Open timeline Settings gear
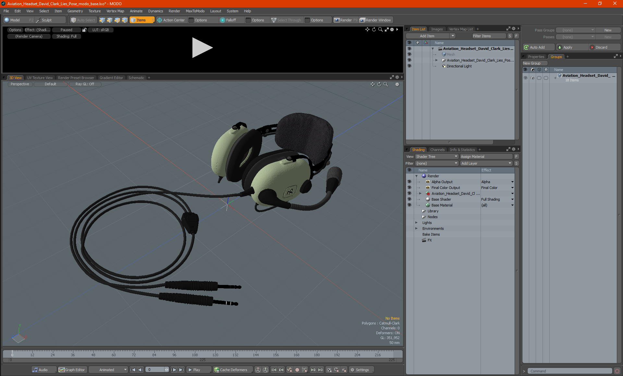This screenshot has width=623, height=376. tap(352, 370)
